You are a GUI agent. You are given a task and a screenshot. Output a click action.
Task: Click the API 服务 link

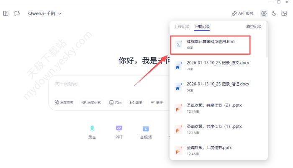click(243, 13)
